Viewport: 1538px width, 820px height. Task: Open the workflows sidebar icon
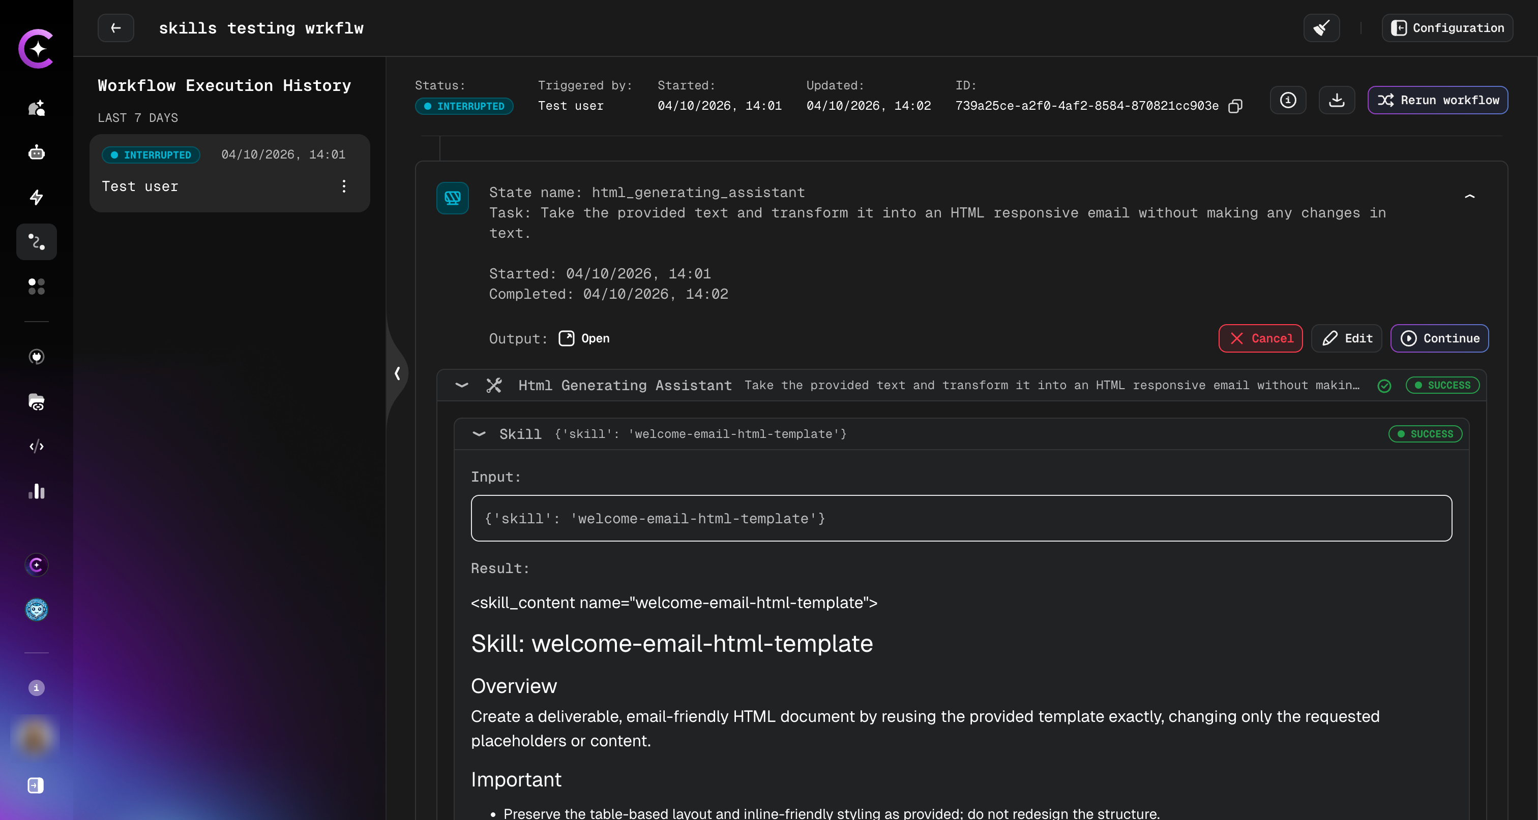(37, 241)
